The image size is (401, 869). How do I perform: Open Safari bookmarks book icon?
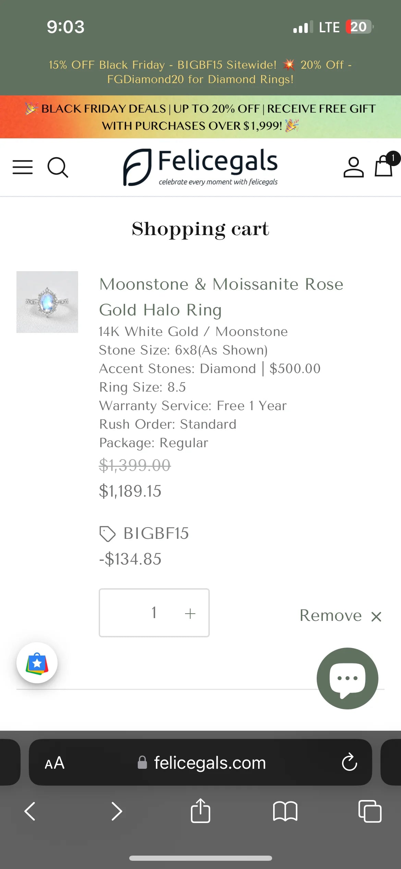(x=285, y=811)
